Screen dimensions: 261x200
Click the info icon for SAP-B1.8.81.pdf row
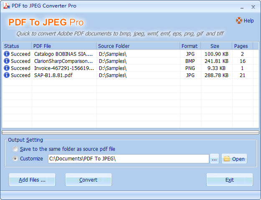[x=6, y=75]
